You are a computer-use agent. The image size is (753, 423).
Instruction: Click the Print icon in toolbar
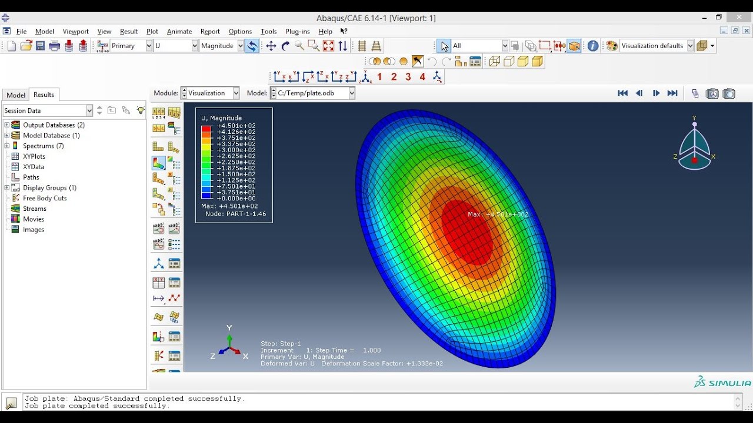(55, 46)
